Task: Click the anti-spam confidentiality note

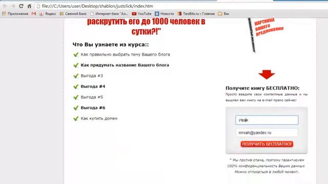Action: [x=266, y=166]
